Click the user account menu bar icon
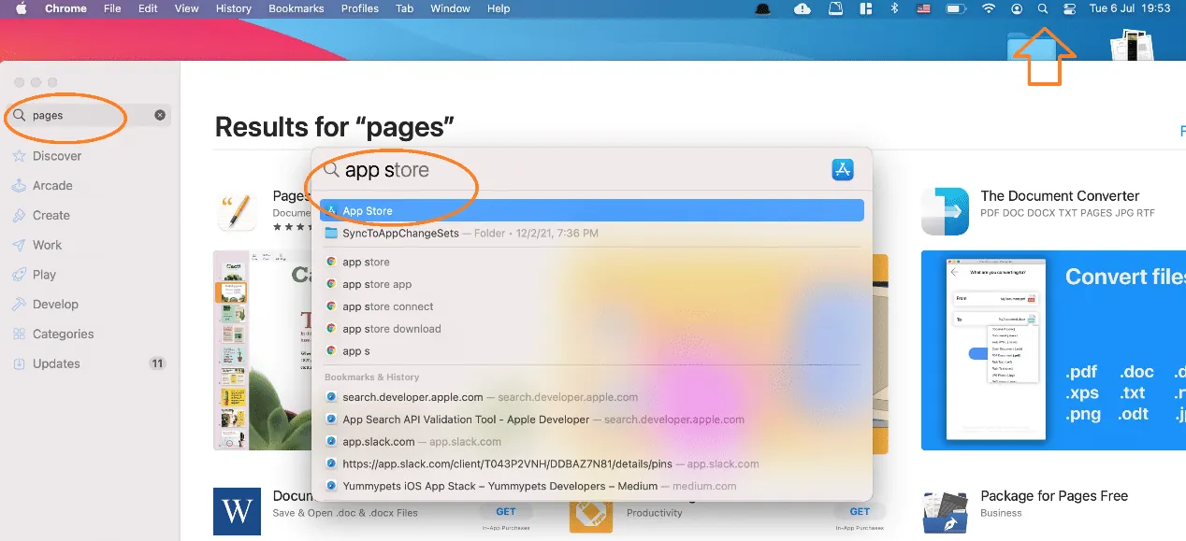The width and height of the screenshot is (1186, 541). point(1017,8)
